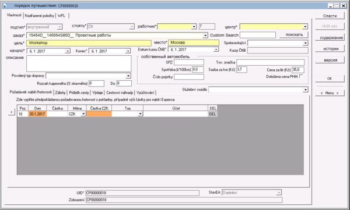The width and height of the screenshot is (350, 210).
Task: Click the greyed Uložit jako button
Action: point(330,26)
